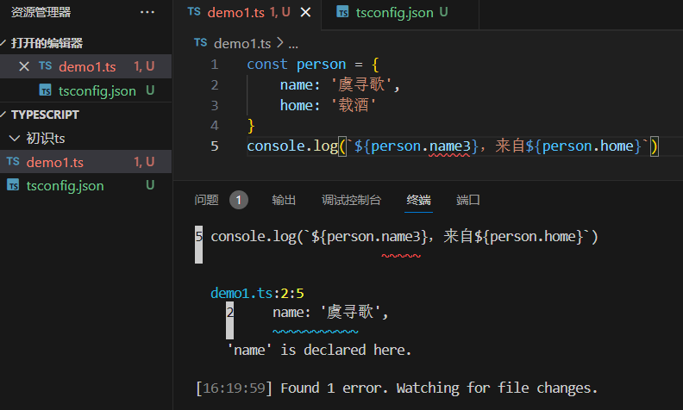The image size is (683, 410).
Task: Click the '载酒' string on line 3
Action: [354, 105]
